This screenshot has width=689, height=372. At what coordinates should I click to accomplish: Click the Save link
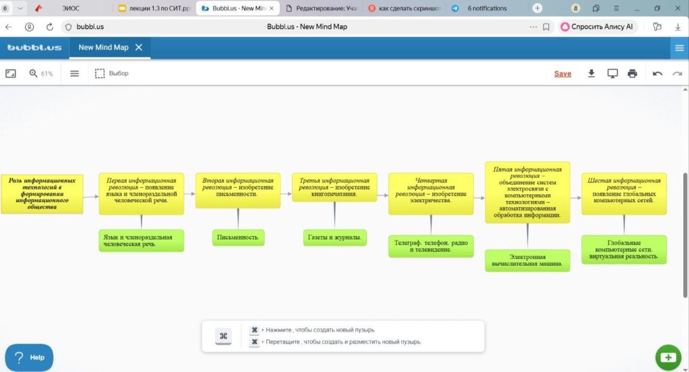(x=562, y=74)
